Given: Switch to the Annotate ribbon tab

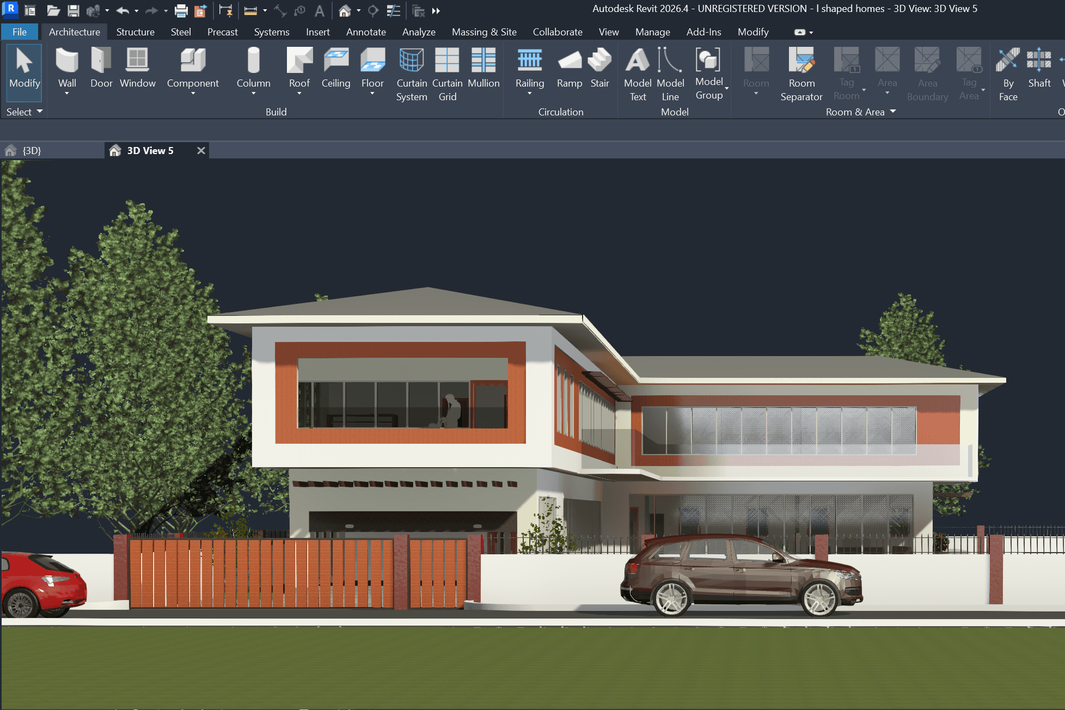Looking at the screenshot, I should click(x=366, y=32).
